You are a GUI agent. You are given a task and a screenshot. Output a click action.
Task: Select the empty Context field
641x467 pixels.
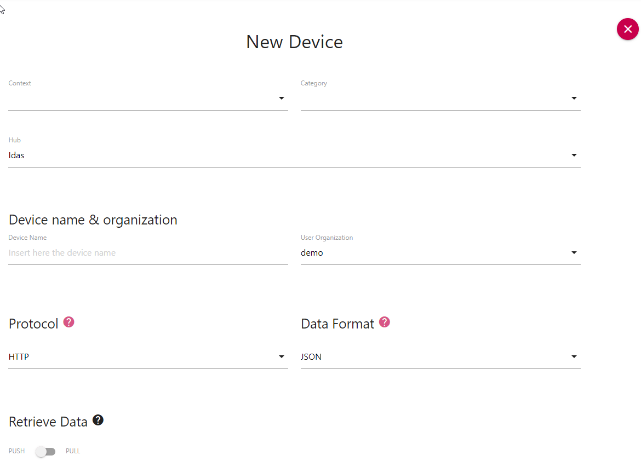(142, 99)
